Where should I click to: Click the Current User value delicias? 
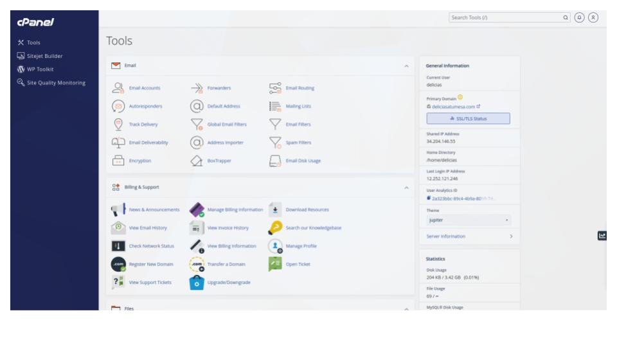434,85
